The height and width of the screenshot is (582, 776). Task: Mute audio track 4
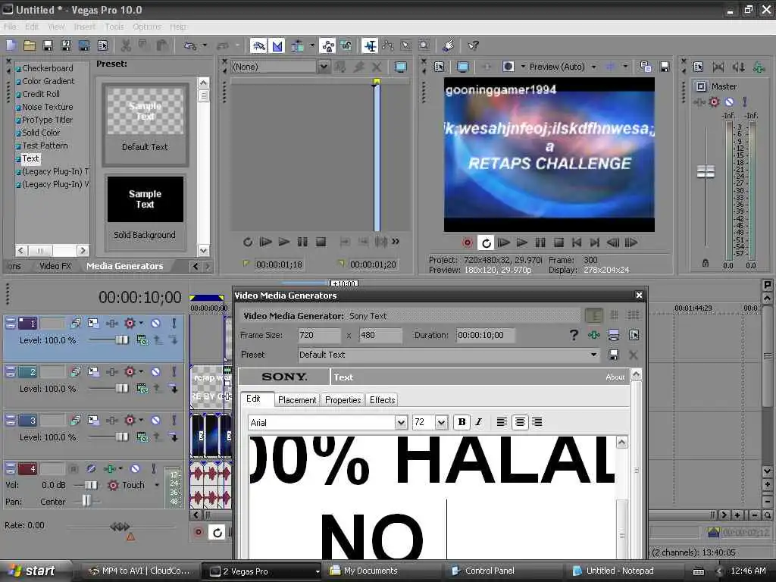pyautogui.click(x=135, y=468)
